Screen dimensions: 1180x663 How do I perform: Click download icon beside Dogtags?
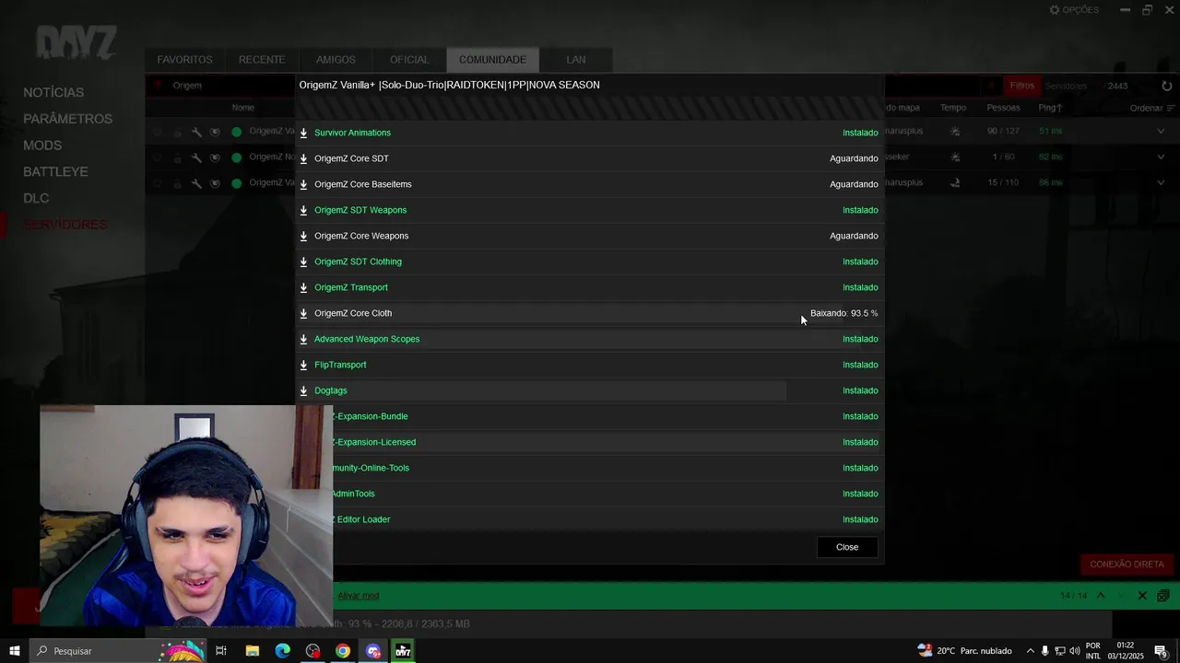tap(303, 390)
